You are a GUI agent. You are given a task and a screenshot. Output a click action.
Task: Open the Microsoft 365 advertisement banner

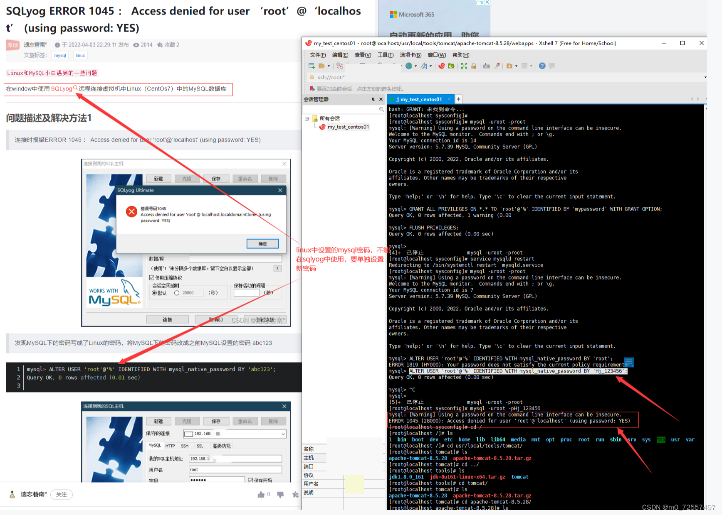(434, 19)
